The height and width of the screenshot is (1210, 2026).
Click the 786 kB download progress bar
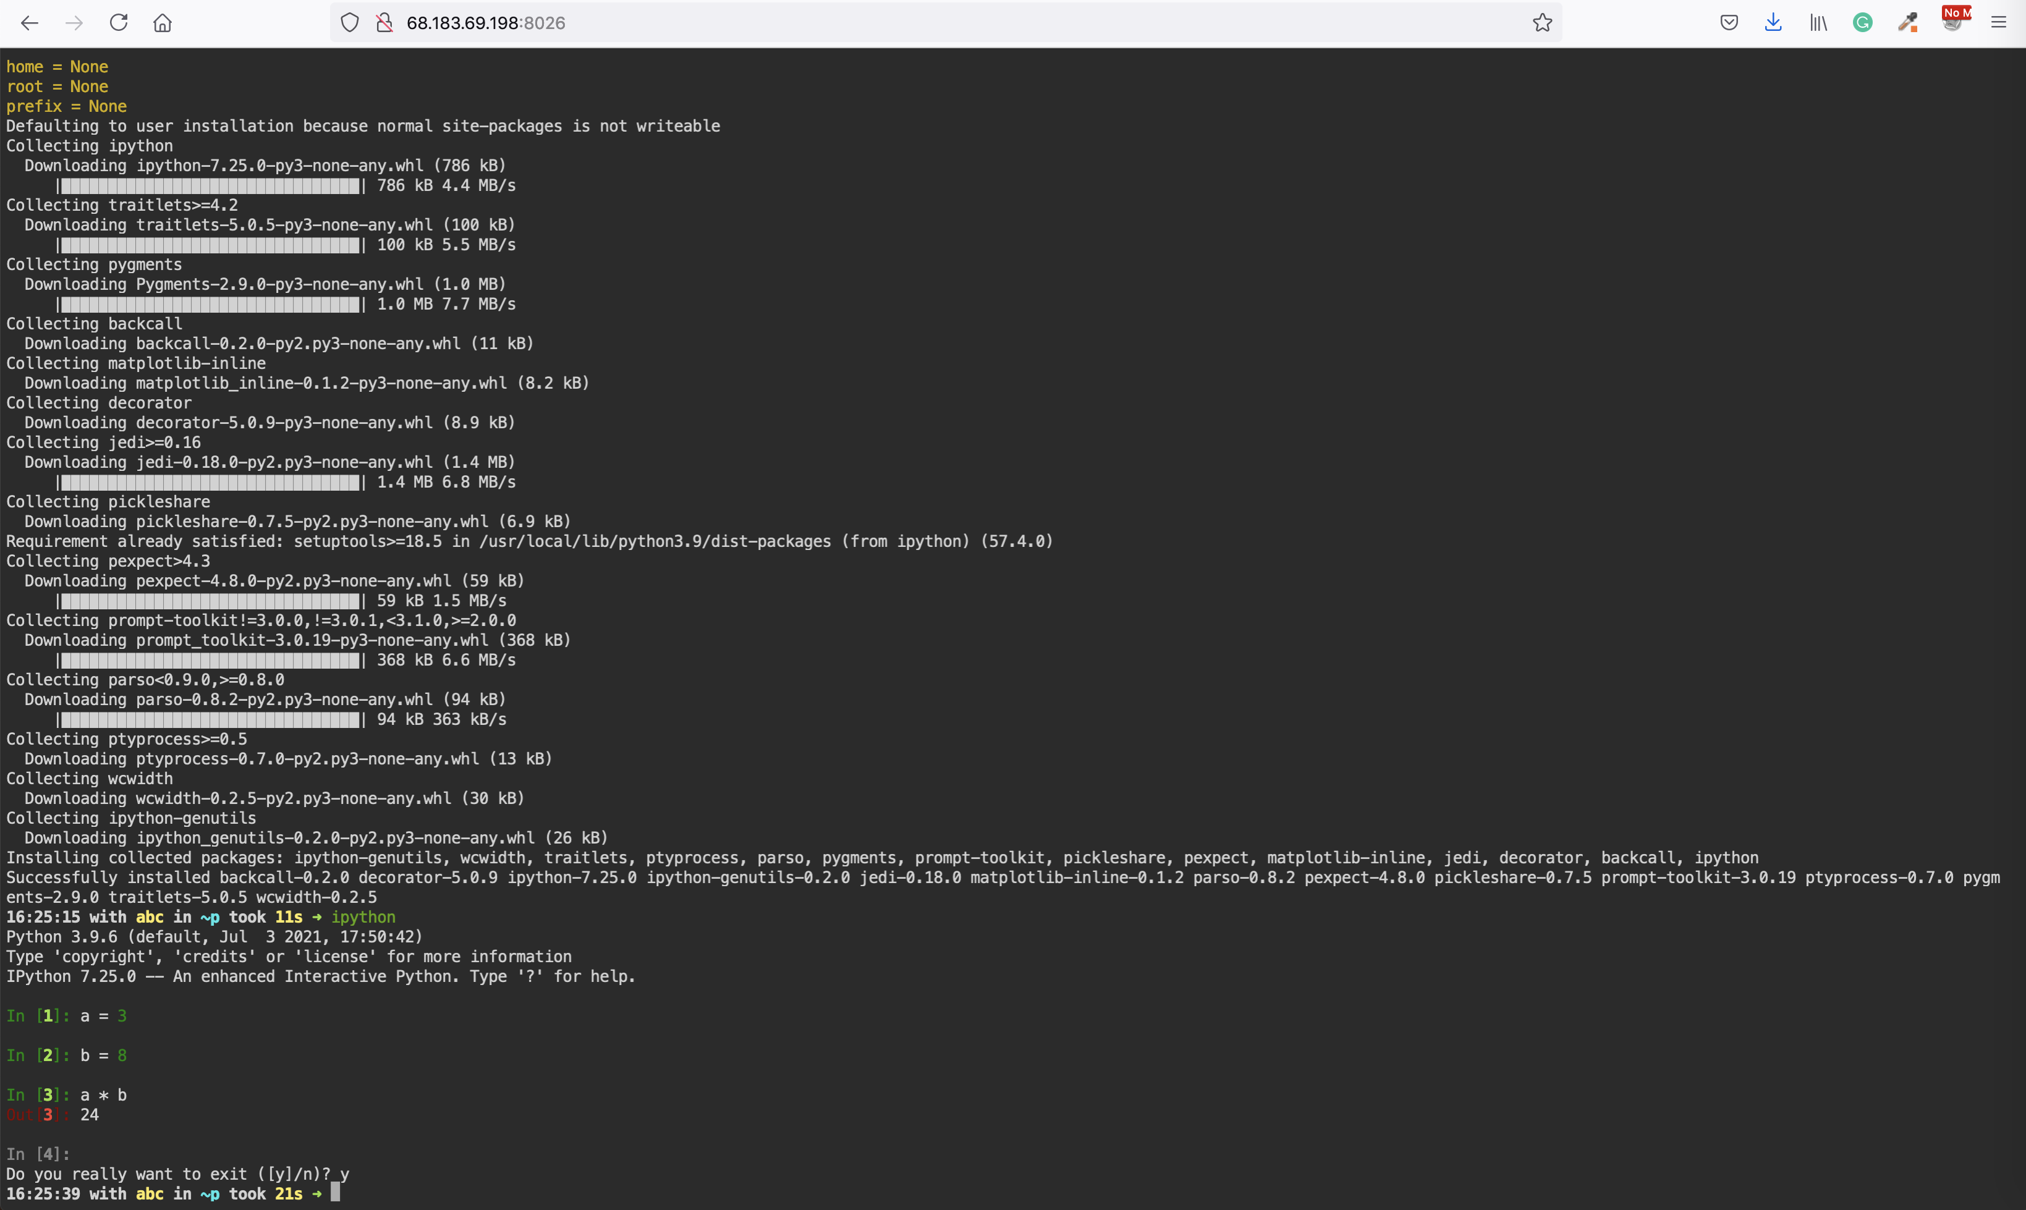point(211,186)
